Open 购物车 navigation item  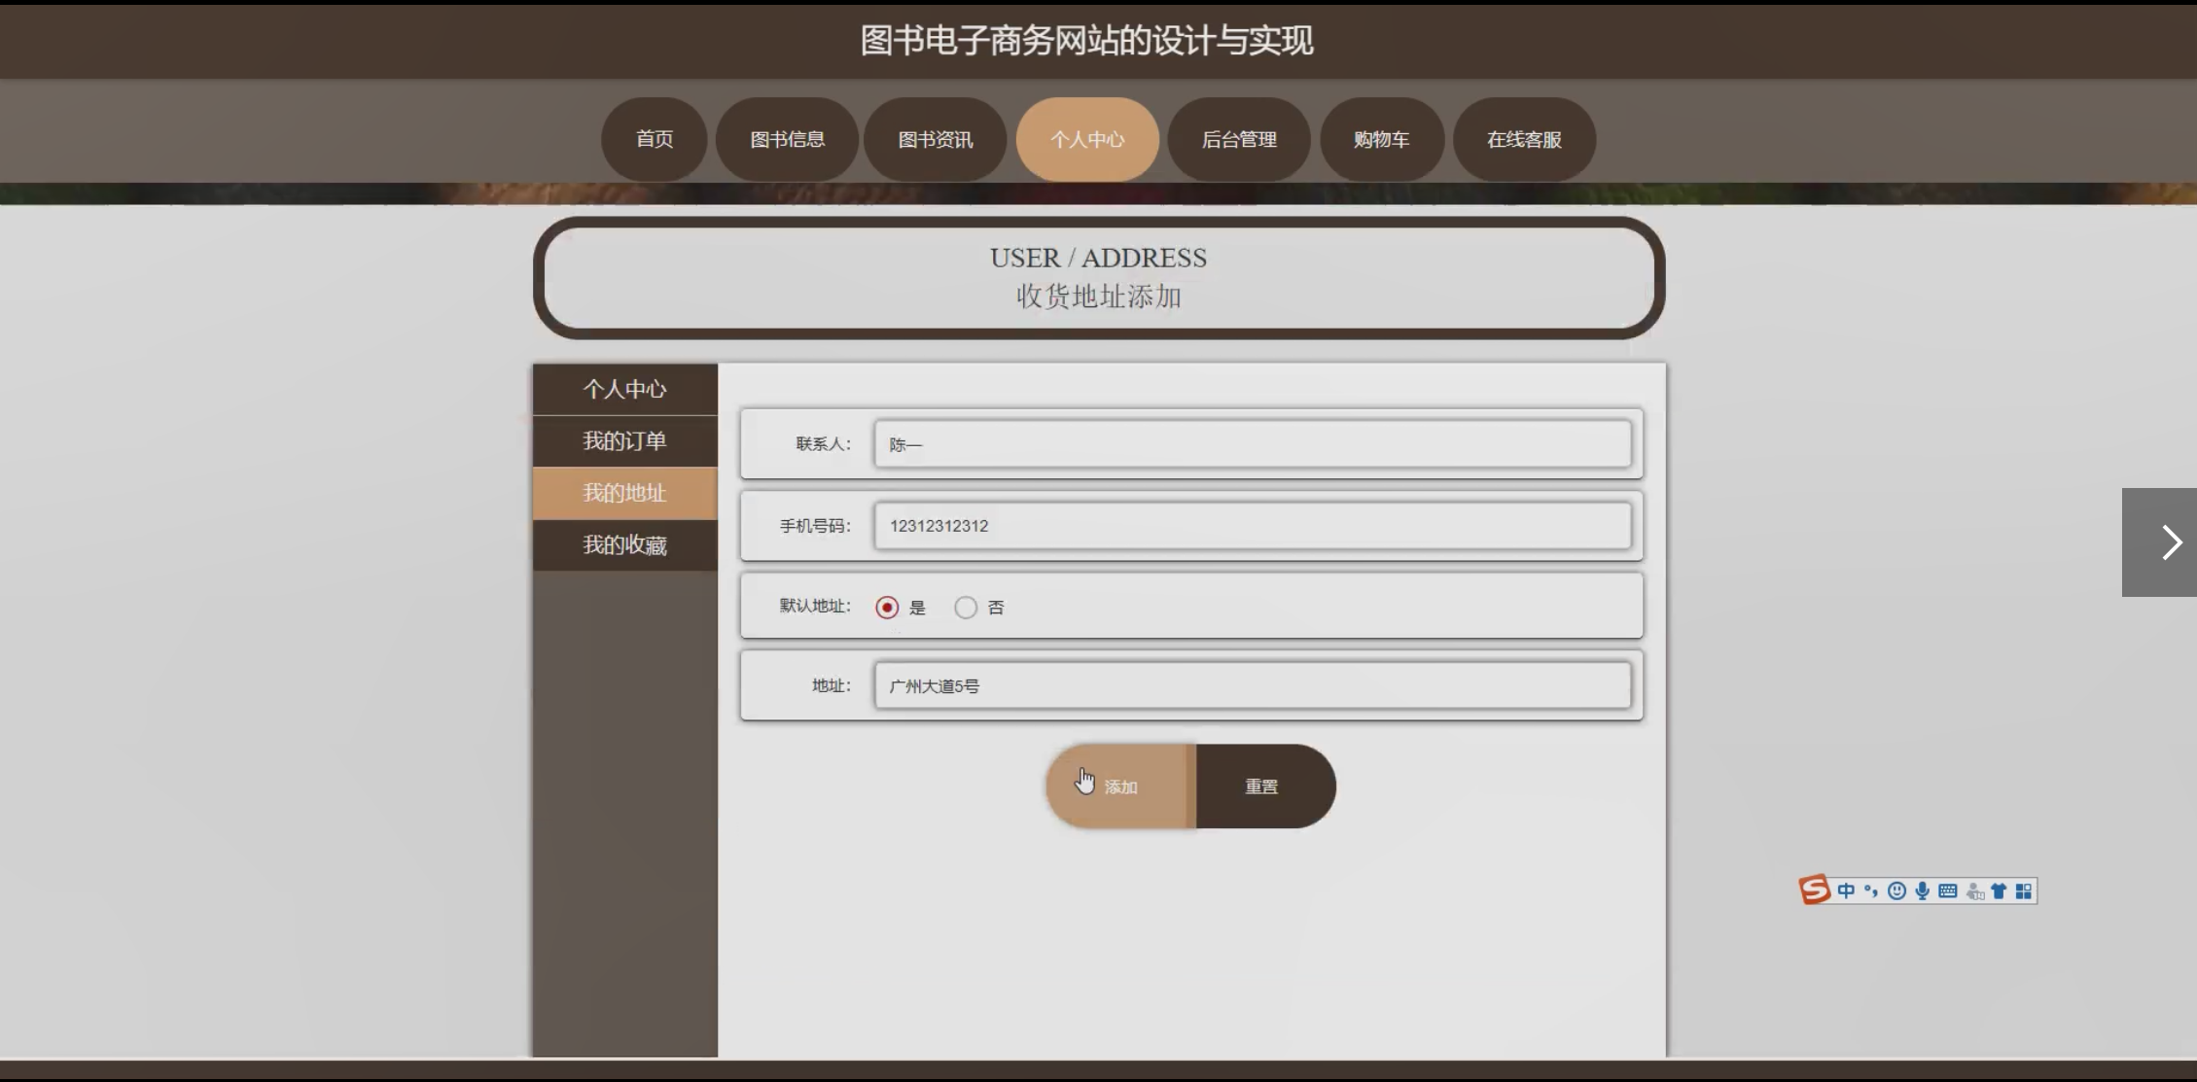click(1382, 139)
